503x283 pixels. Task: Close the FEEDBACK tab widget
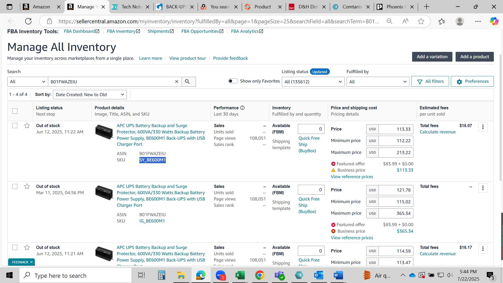31,262
